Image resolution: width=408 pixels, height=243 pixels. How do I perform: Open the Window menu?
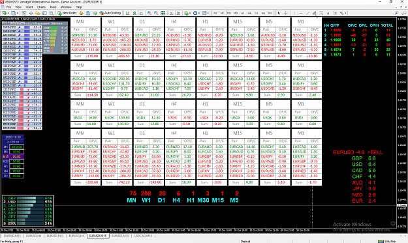point(66,7)
